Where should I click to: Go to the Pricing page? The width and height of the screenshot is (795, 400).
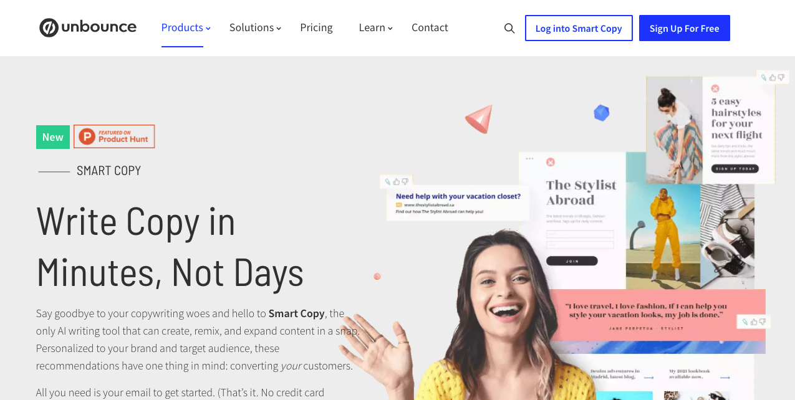click(316, 27)
